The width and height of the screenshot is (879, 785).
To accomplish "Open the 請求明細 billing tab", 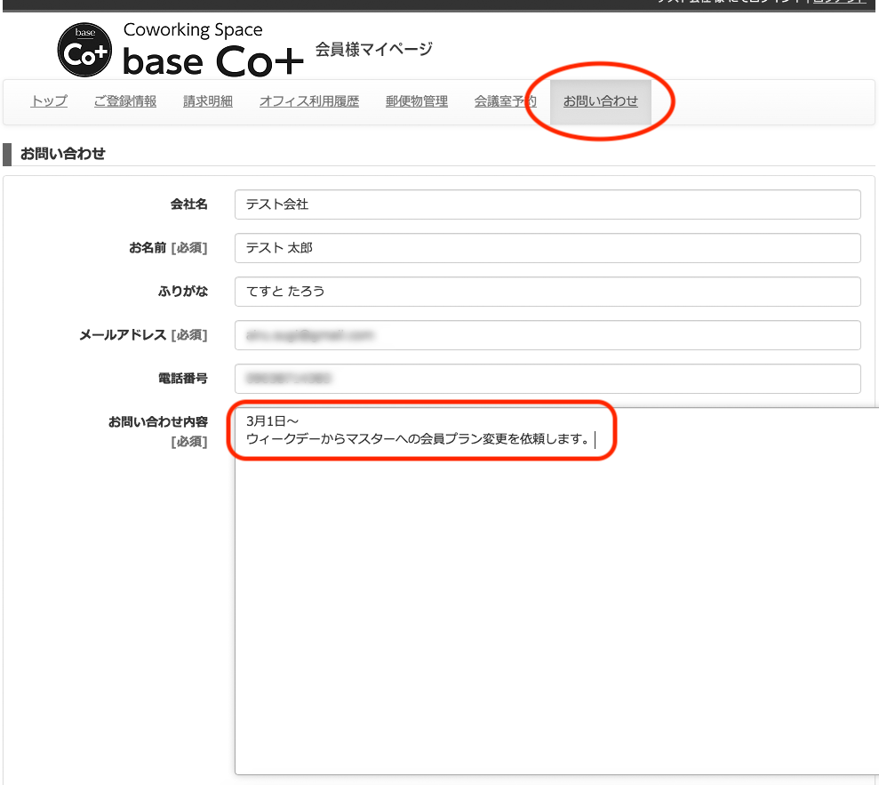I will click(x=208, y=101).
